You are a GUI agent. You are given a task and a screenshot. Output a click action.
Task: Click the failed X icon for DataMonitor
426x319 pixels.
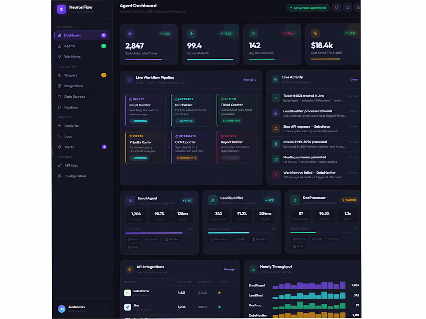click(x=276, y=175)
